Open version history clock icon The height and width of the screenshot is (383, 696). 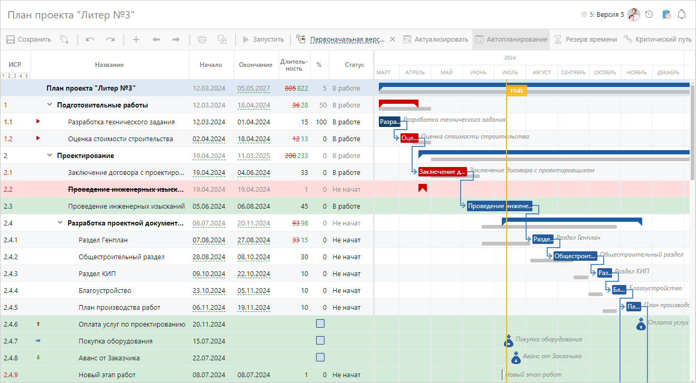tap(649, 15)
